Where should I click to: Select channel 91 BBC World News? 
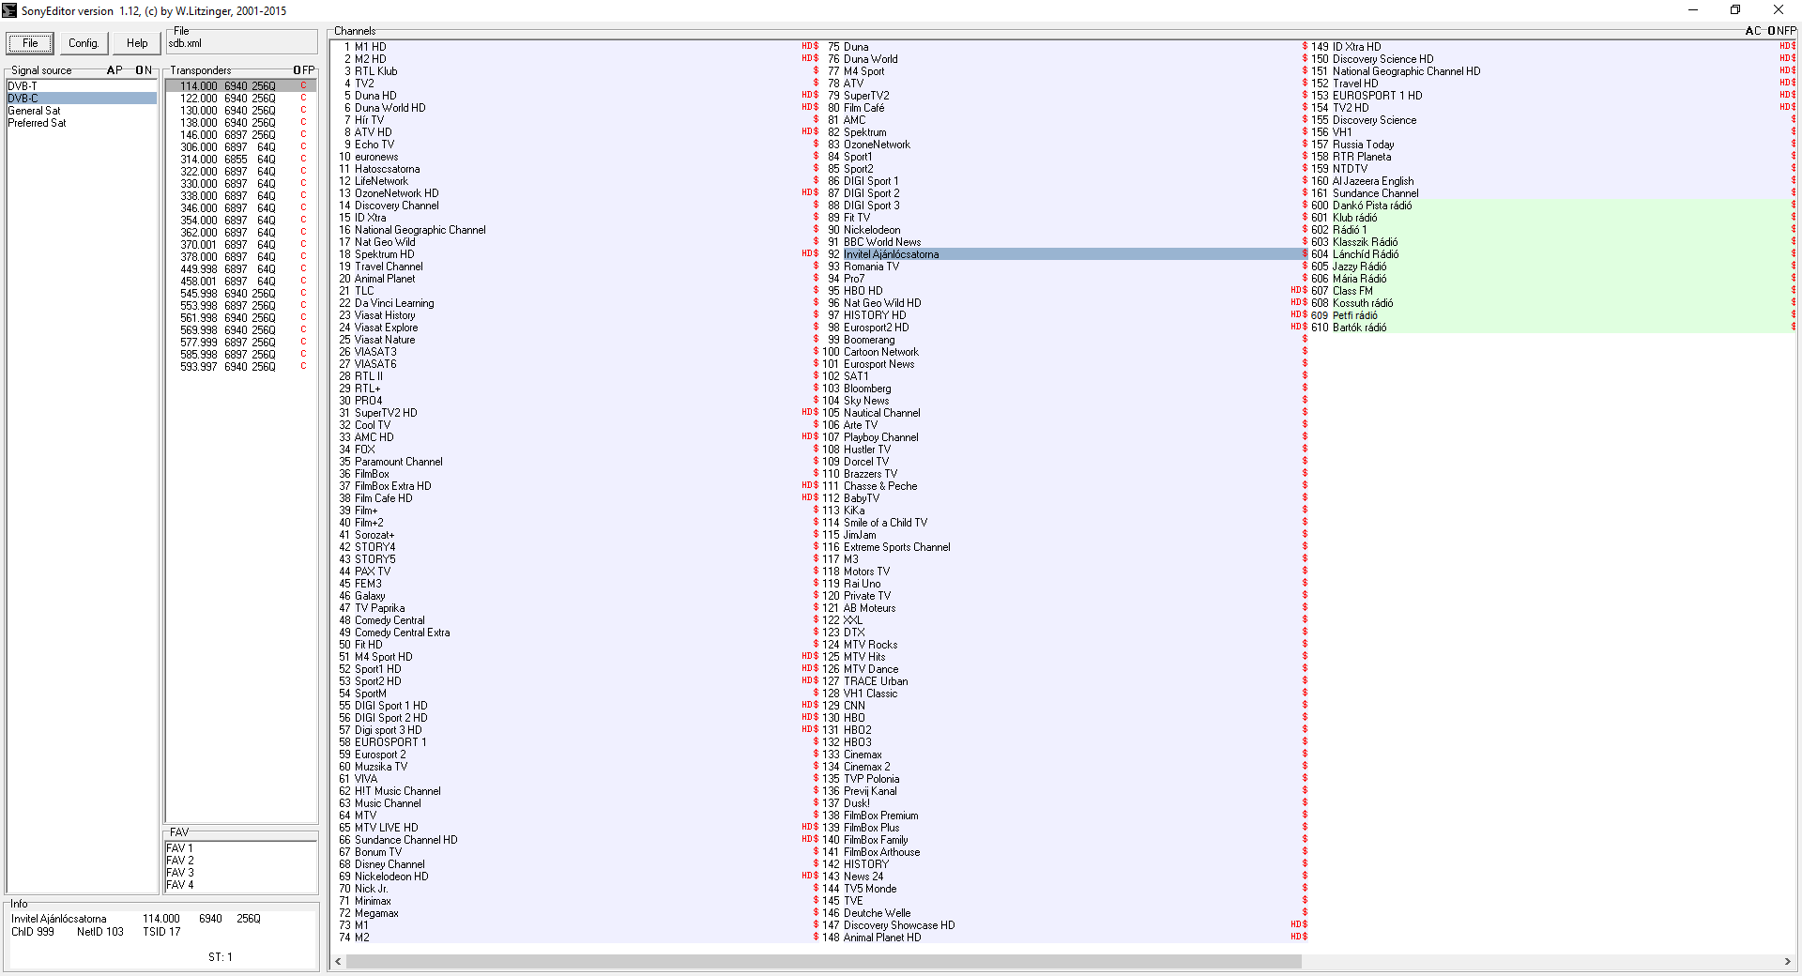pos(1064,242)
